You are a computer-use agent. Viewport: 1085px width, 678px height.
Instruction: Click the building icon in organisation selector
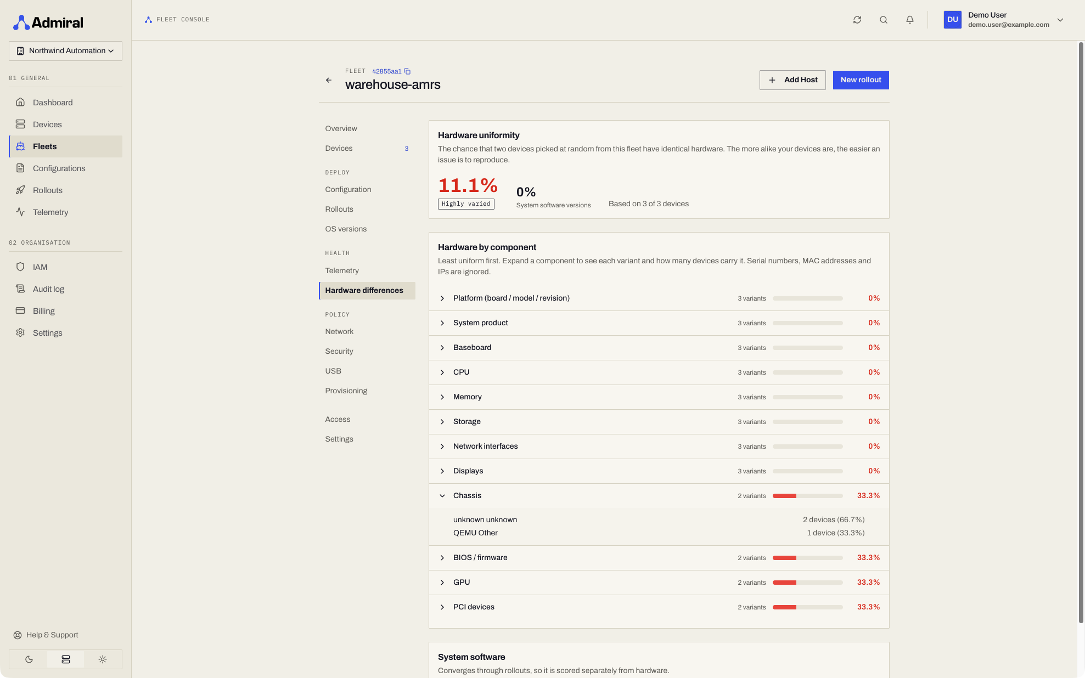point(20,51)
